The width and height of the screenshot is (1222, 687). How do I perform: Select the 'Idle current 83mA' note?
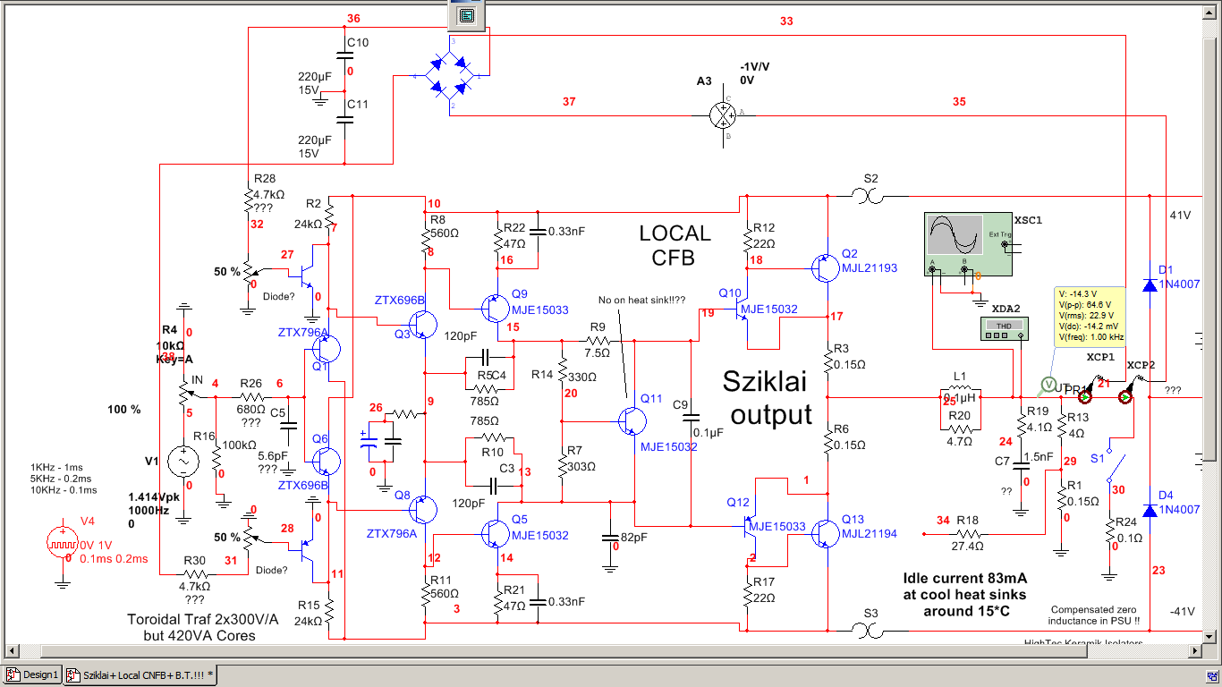[965, 594]
